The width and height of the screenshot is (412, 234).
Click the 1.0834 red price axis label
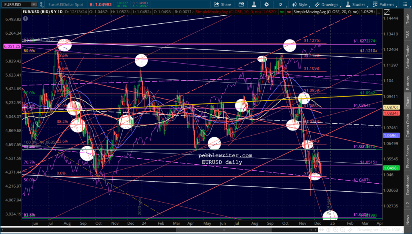click(391, 113)
